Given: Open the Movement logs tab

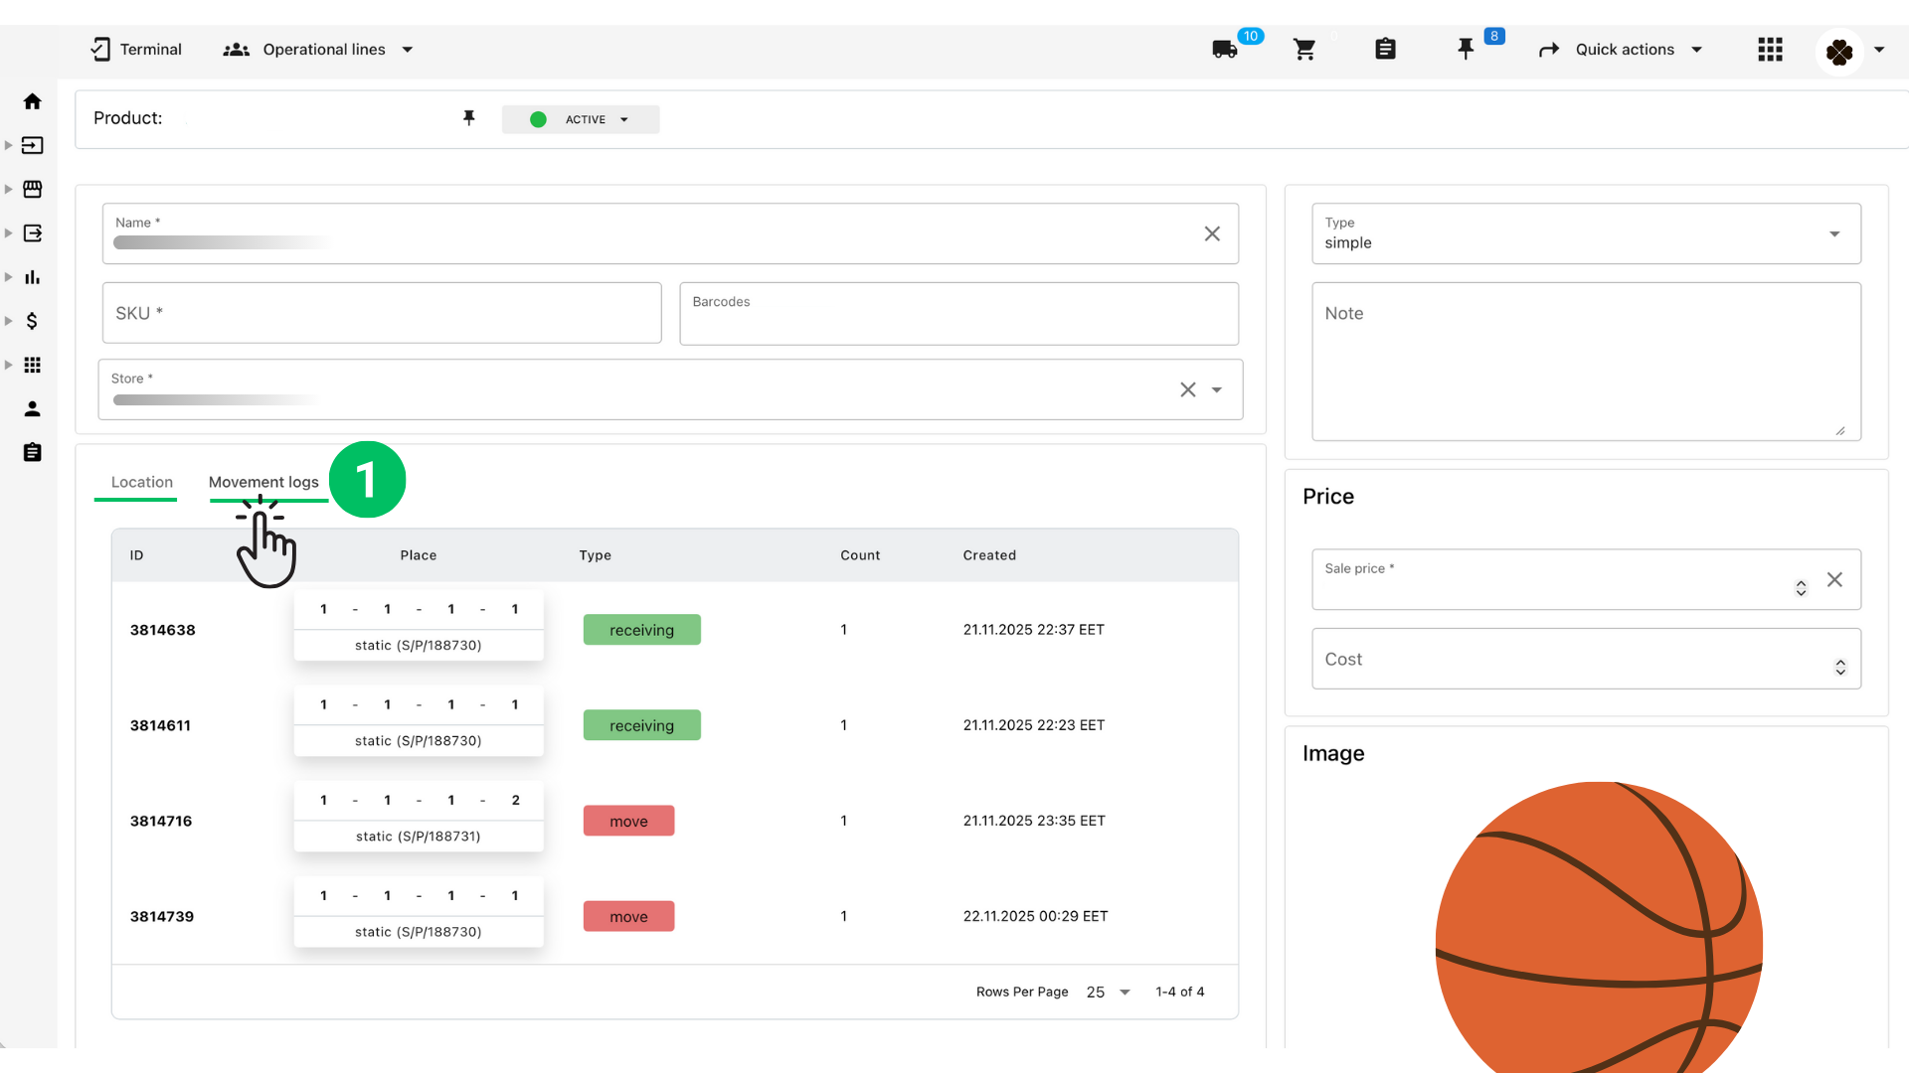Looking at the screenshot, I should [263, 482].
